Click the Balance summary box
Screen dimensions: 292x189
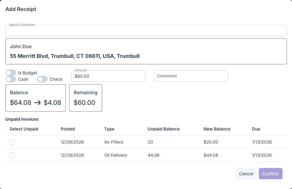point(36,98)
